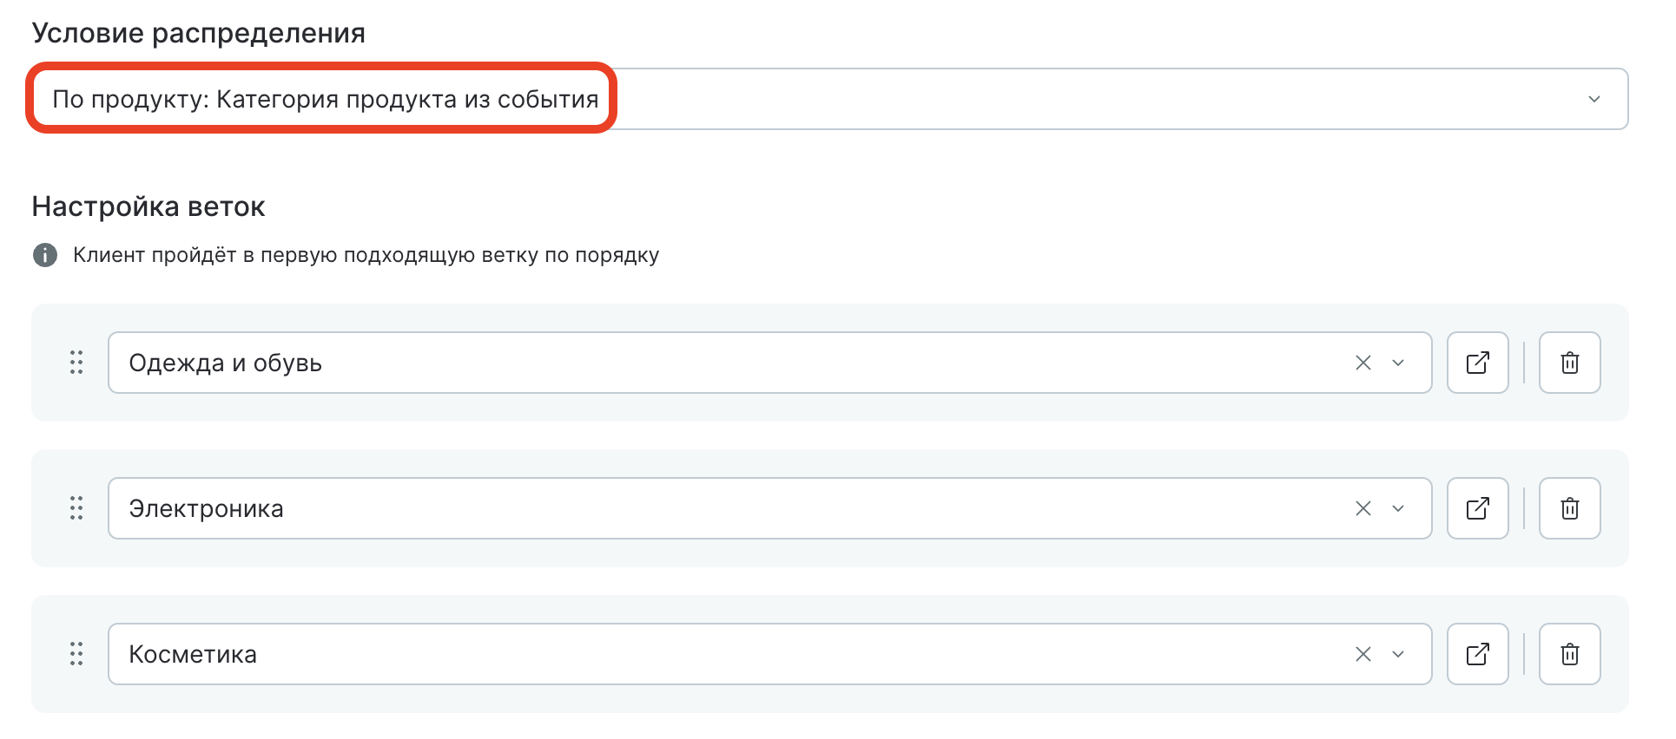1676x739 pixels.
Task: Click the Электроника category field
Action: click(x=695, y=508)
